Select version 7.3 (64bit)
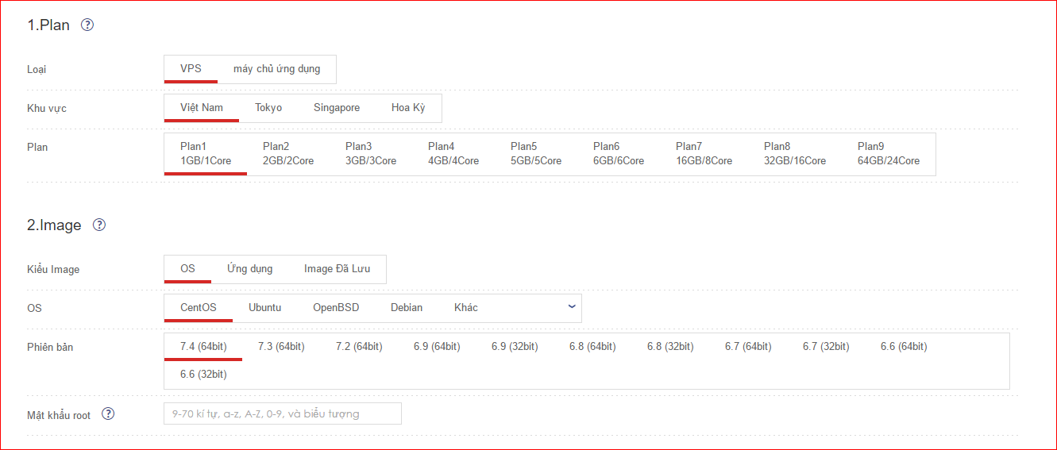This screenshot has height=450, width=1057. click(281, 347)
